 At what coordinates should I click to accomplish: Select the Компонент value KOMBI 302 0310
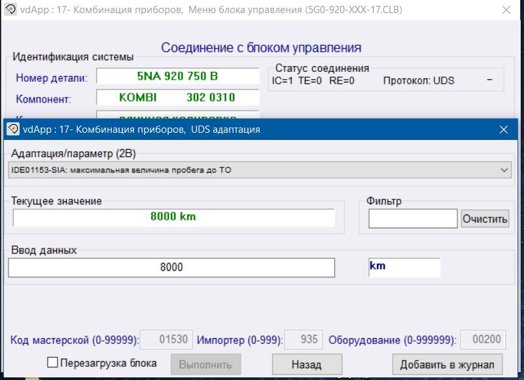(177, 98)
